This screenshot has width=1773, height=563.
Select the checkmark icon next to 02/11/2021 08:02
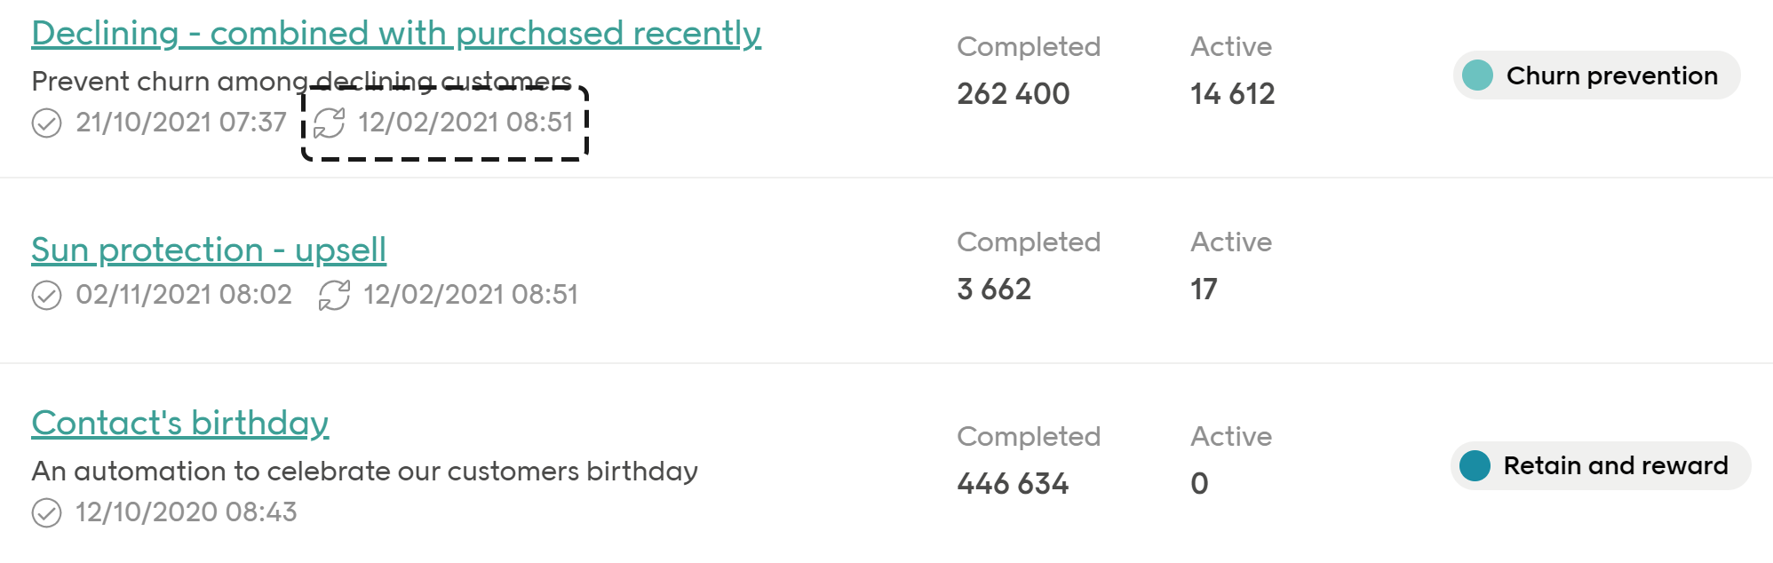[49, 294]
